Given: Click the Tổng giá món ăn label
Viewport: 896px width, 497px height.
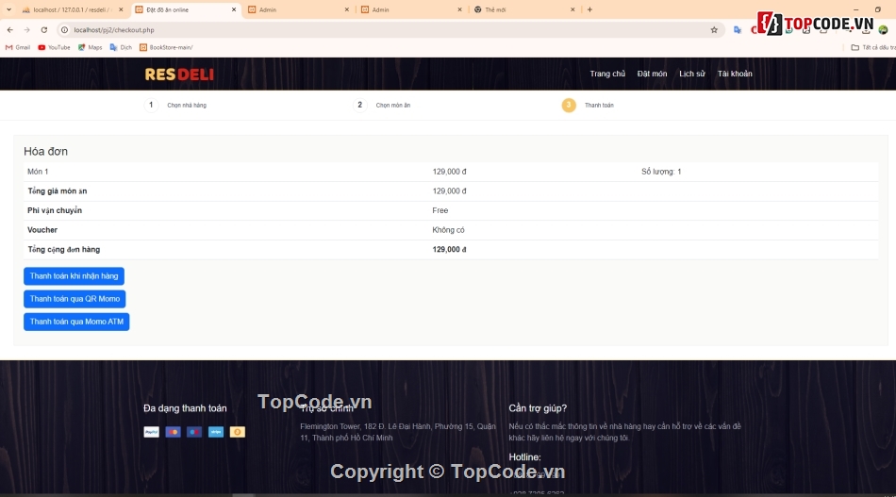Looking at the screenshot, I should (58, 191).
